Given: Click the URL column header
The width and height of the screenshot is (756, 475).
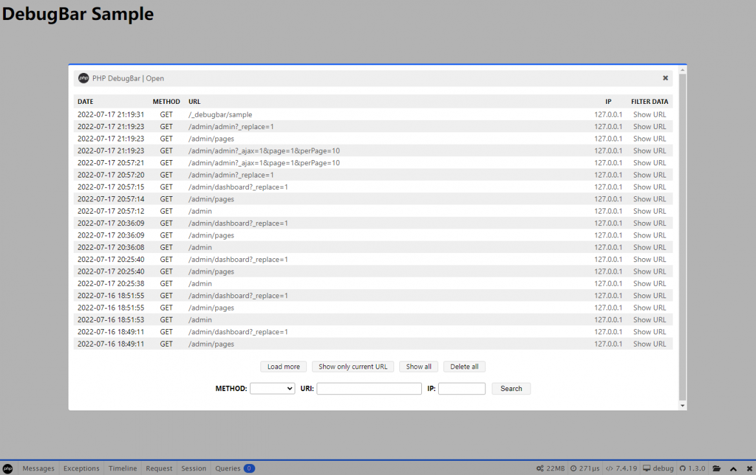Looking at the screenshot, I should (x=194, y=102).
